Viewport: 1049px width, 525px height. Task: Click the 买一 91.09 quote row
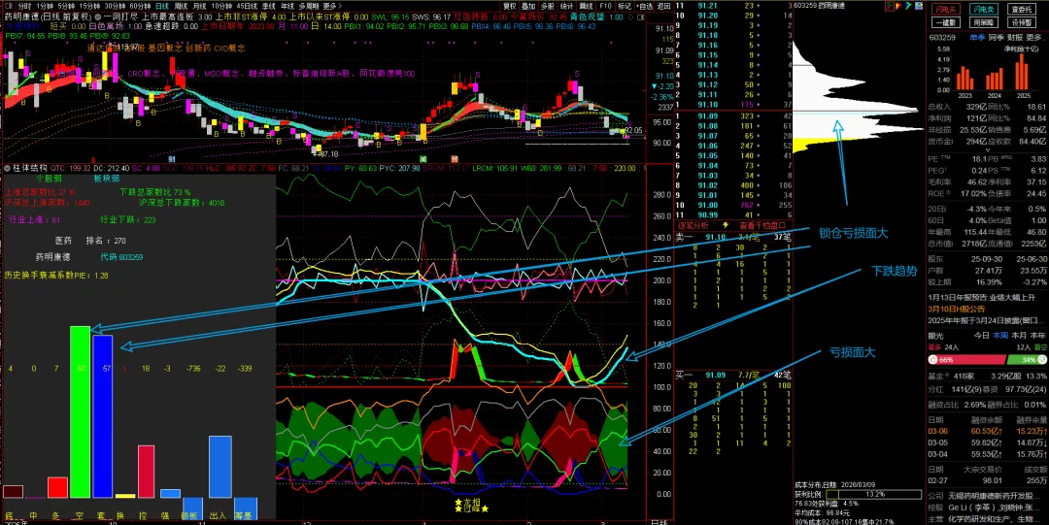[x=733, y=375]
